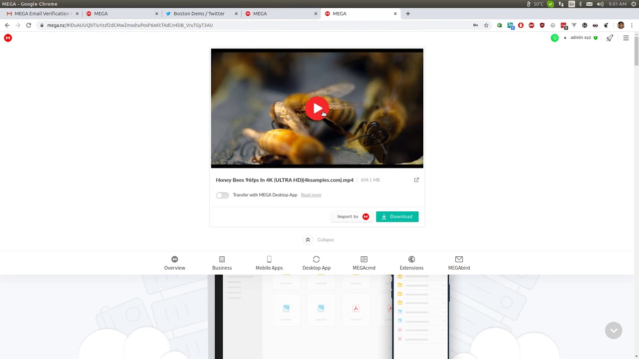The height and width of the screenshot is (359, 639).
Task: Click the network up-down arrows indicator
Action: click(561, 4)
